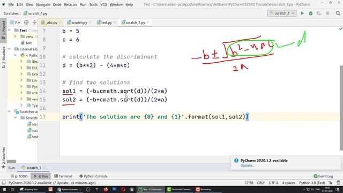The height and width of the screenshot is (193, 343).
Task: Open Opera from the taskbar
Action: point(123,189)
